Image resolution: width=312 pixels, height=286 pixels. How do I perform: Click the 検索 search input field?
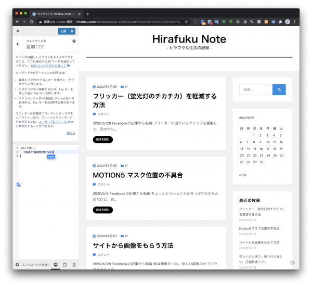coord(255,89)
